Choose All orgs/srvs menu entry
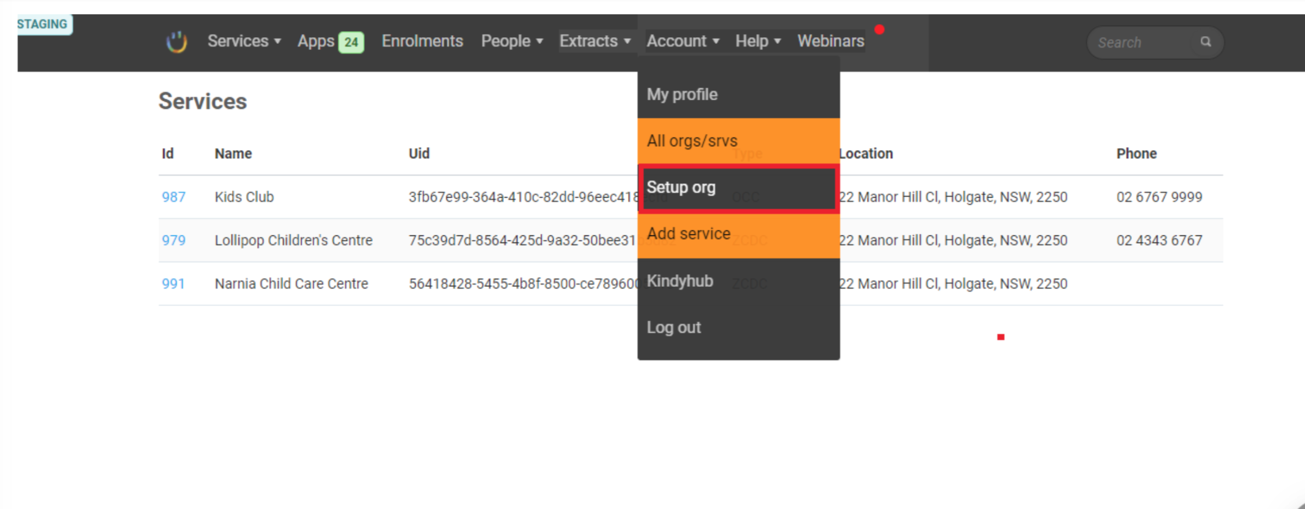 click(739, 141)
